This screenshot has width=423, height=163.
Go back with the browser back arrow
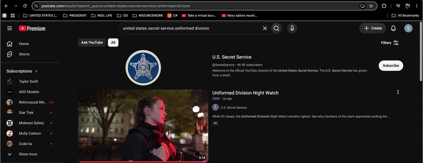click(6, 6)
